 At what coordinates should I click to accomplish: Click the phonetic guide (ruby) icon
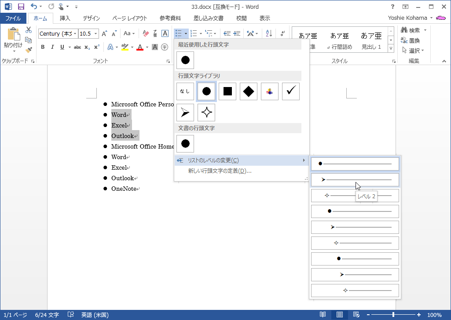(155, 33)
